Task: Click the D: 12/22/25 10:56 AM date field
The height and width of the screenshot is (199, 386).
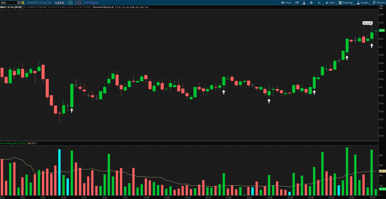Action: pos(35,7)
